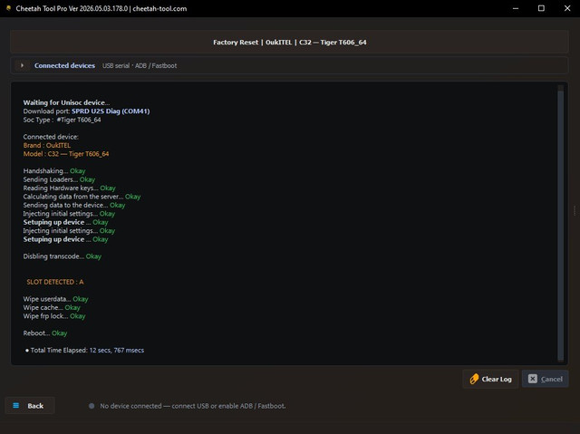Click the 'Handshaking... Okay' log line

[x=54, y=170]
